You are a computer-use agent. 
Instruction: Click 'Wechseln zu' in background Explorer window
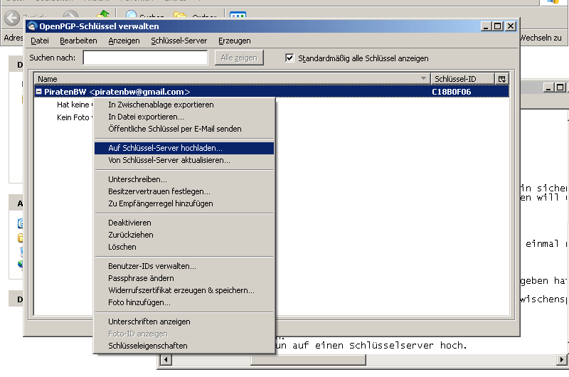click(541, 38)
